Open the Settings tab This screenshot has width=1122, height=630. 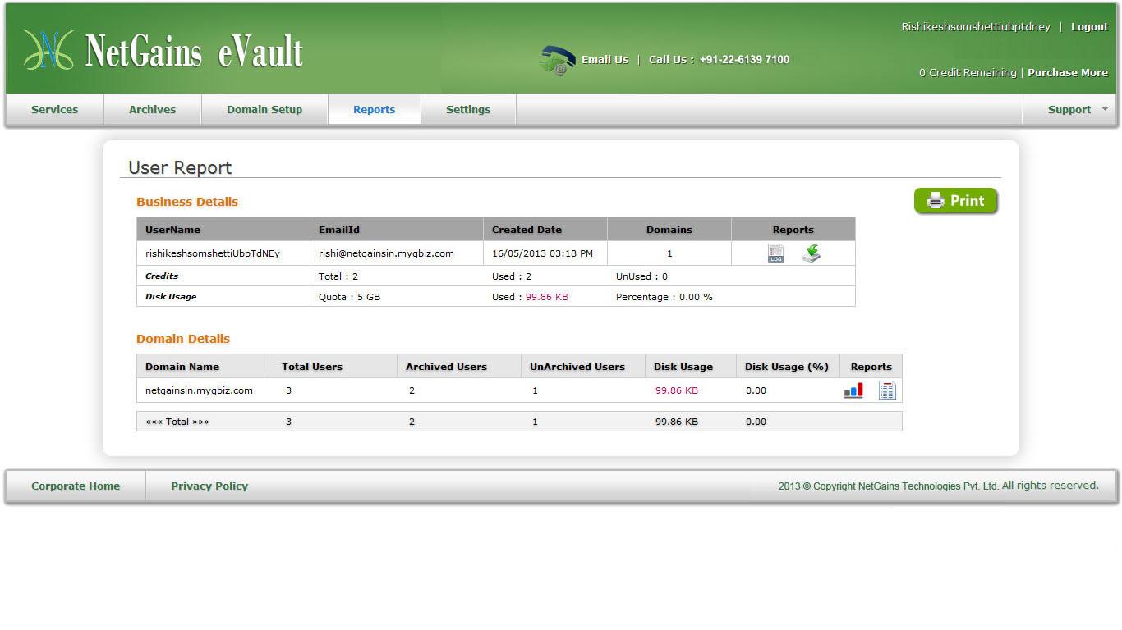468,109
